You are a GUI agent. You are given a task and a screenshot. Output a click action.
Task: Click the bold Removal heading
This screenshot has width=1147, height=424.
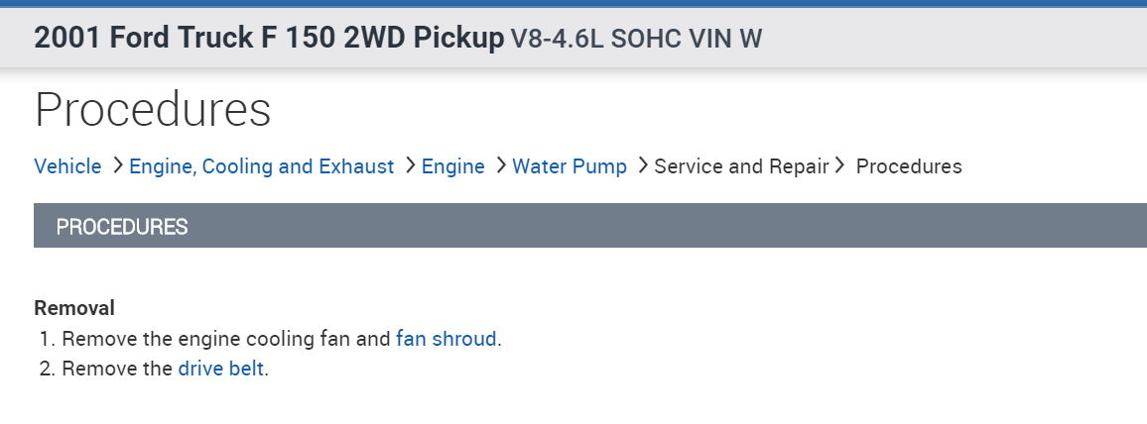point(74,308)
